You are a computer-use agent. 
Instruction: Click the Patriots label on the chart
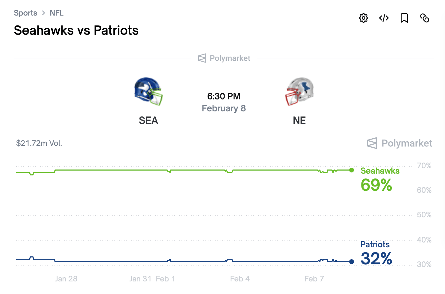(x=375, y=244)
